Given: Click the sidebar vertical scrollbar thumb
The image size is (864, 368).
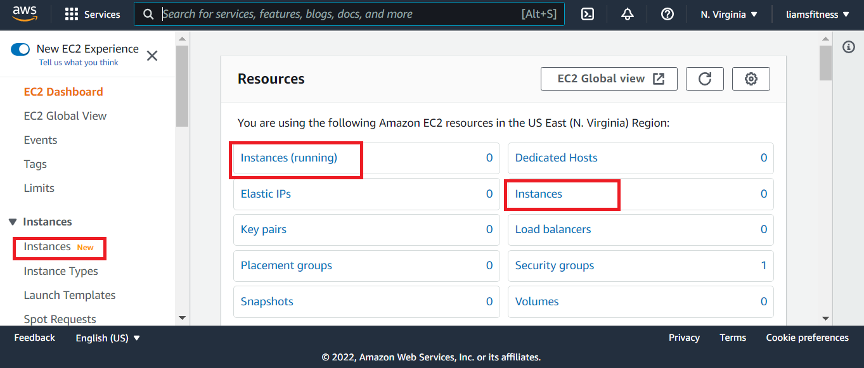Looking at the screenshot, I should [x=182, y=86].
